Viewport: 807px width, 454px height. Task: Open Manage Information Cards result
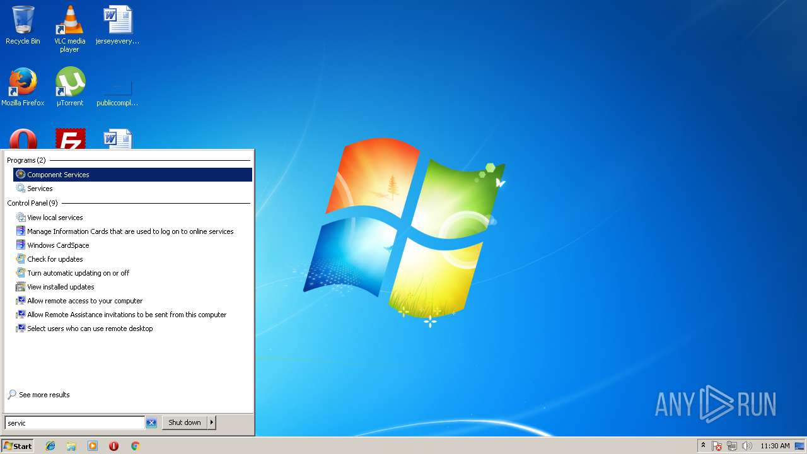point(132,231)
